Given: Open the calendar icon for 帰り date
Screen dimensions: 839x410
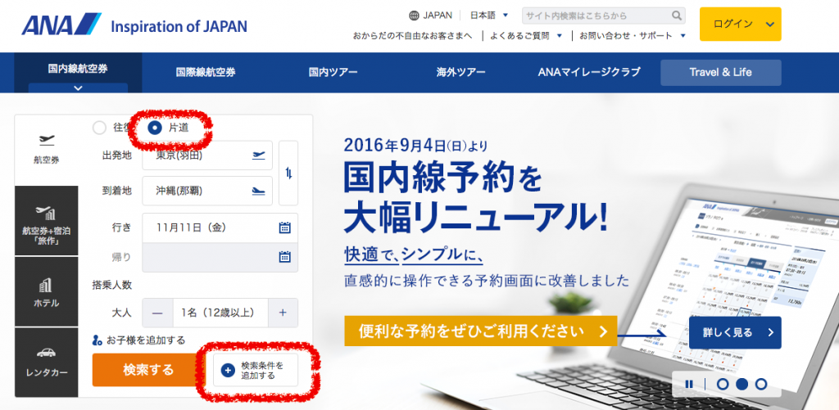Looking at the screenshot, I should [284, 257].
